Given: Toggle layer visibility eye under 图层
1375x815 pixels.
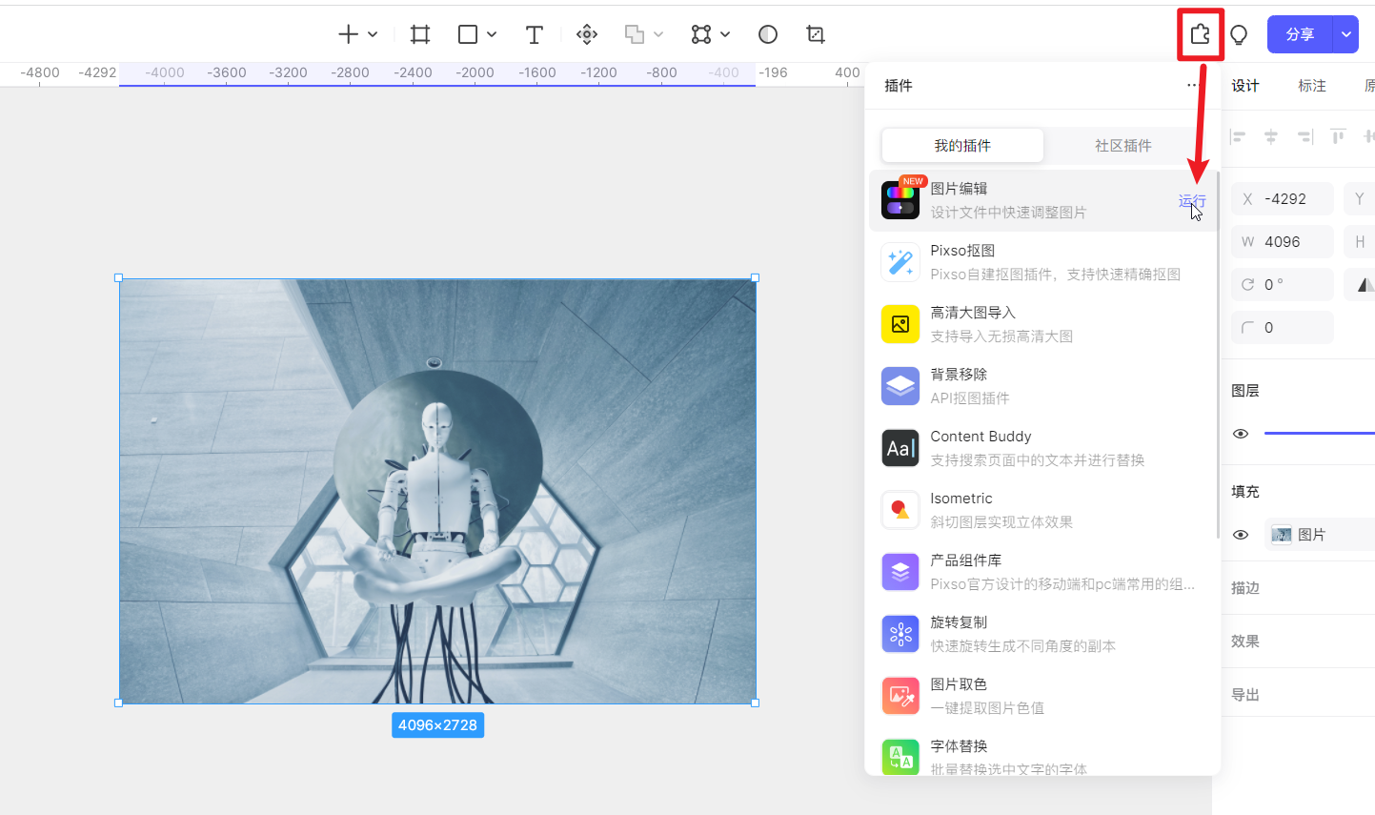Looking at the screenshot, I should tap(1241, 434).
